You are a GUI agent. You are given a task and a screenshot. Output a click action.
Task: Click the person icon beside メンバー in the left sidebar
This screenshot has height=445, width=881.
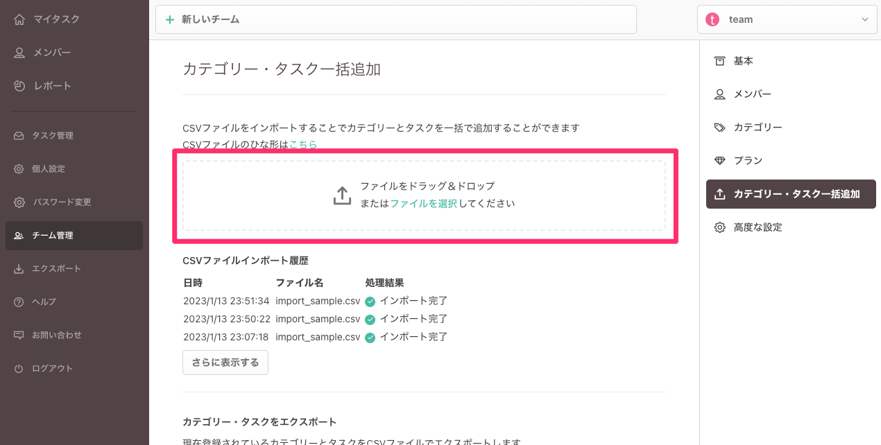point(19,53)
